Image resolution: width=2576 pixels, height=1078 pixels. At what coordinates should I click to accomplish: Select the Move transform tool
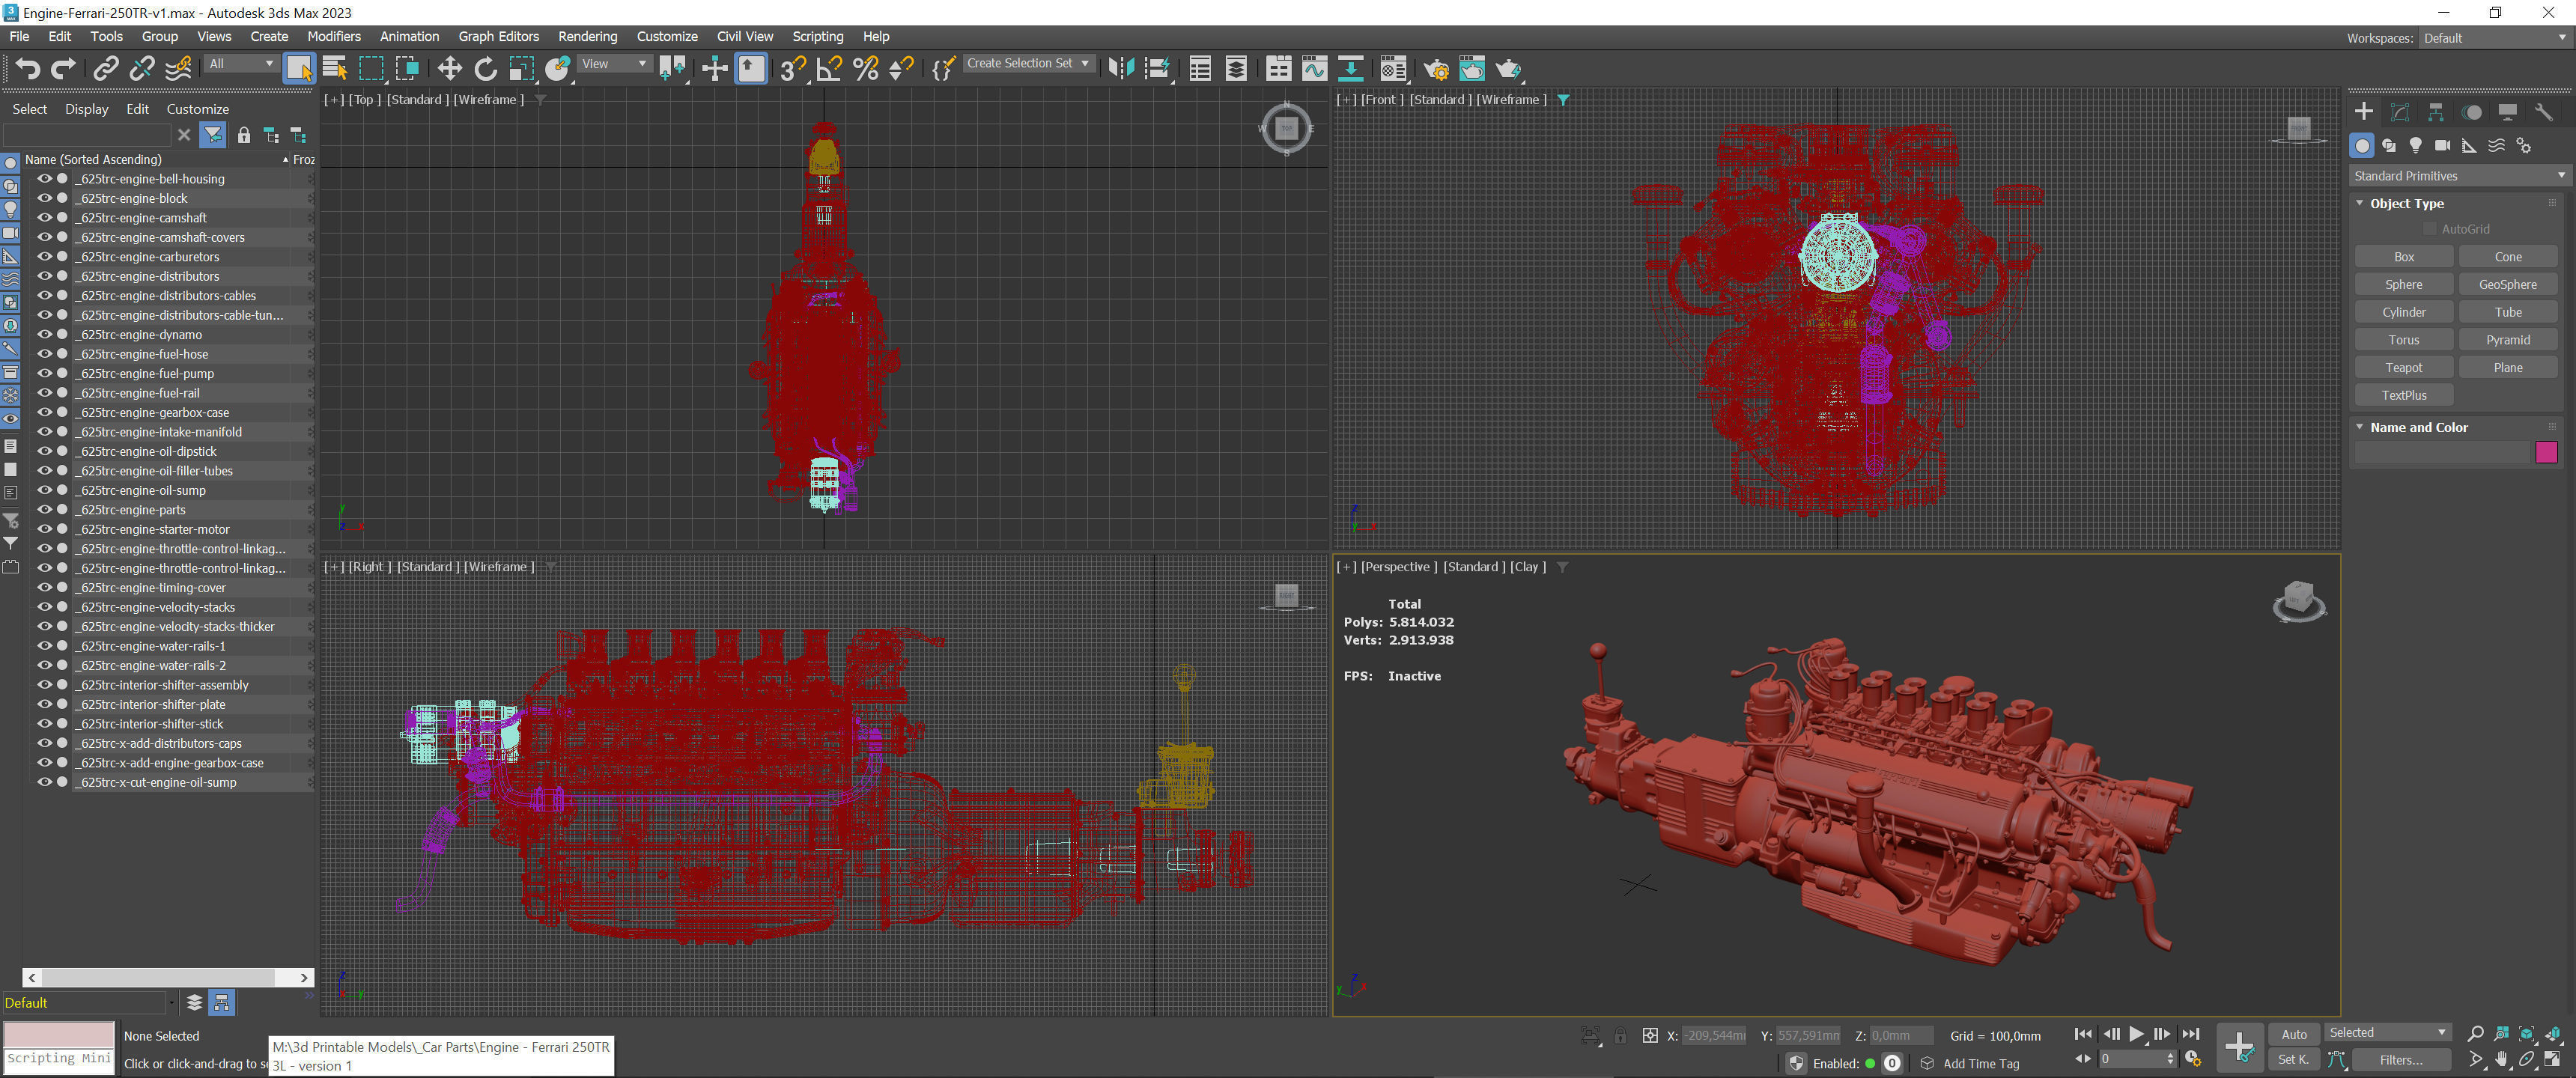(x=449, y=68)
